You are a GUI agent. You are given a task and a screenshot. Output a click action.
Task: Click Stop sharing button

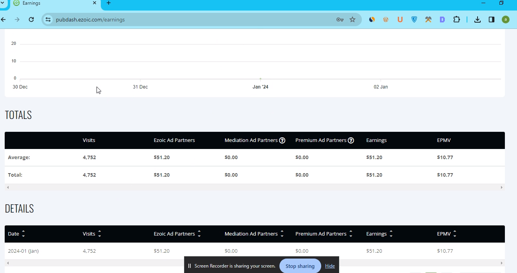(300, 266)
